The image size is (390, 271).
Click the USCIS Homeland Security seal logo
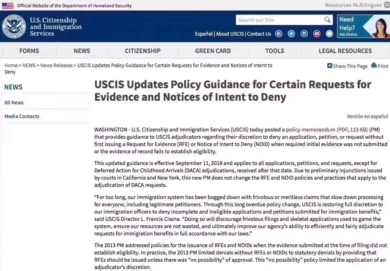(14, 27)
